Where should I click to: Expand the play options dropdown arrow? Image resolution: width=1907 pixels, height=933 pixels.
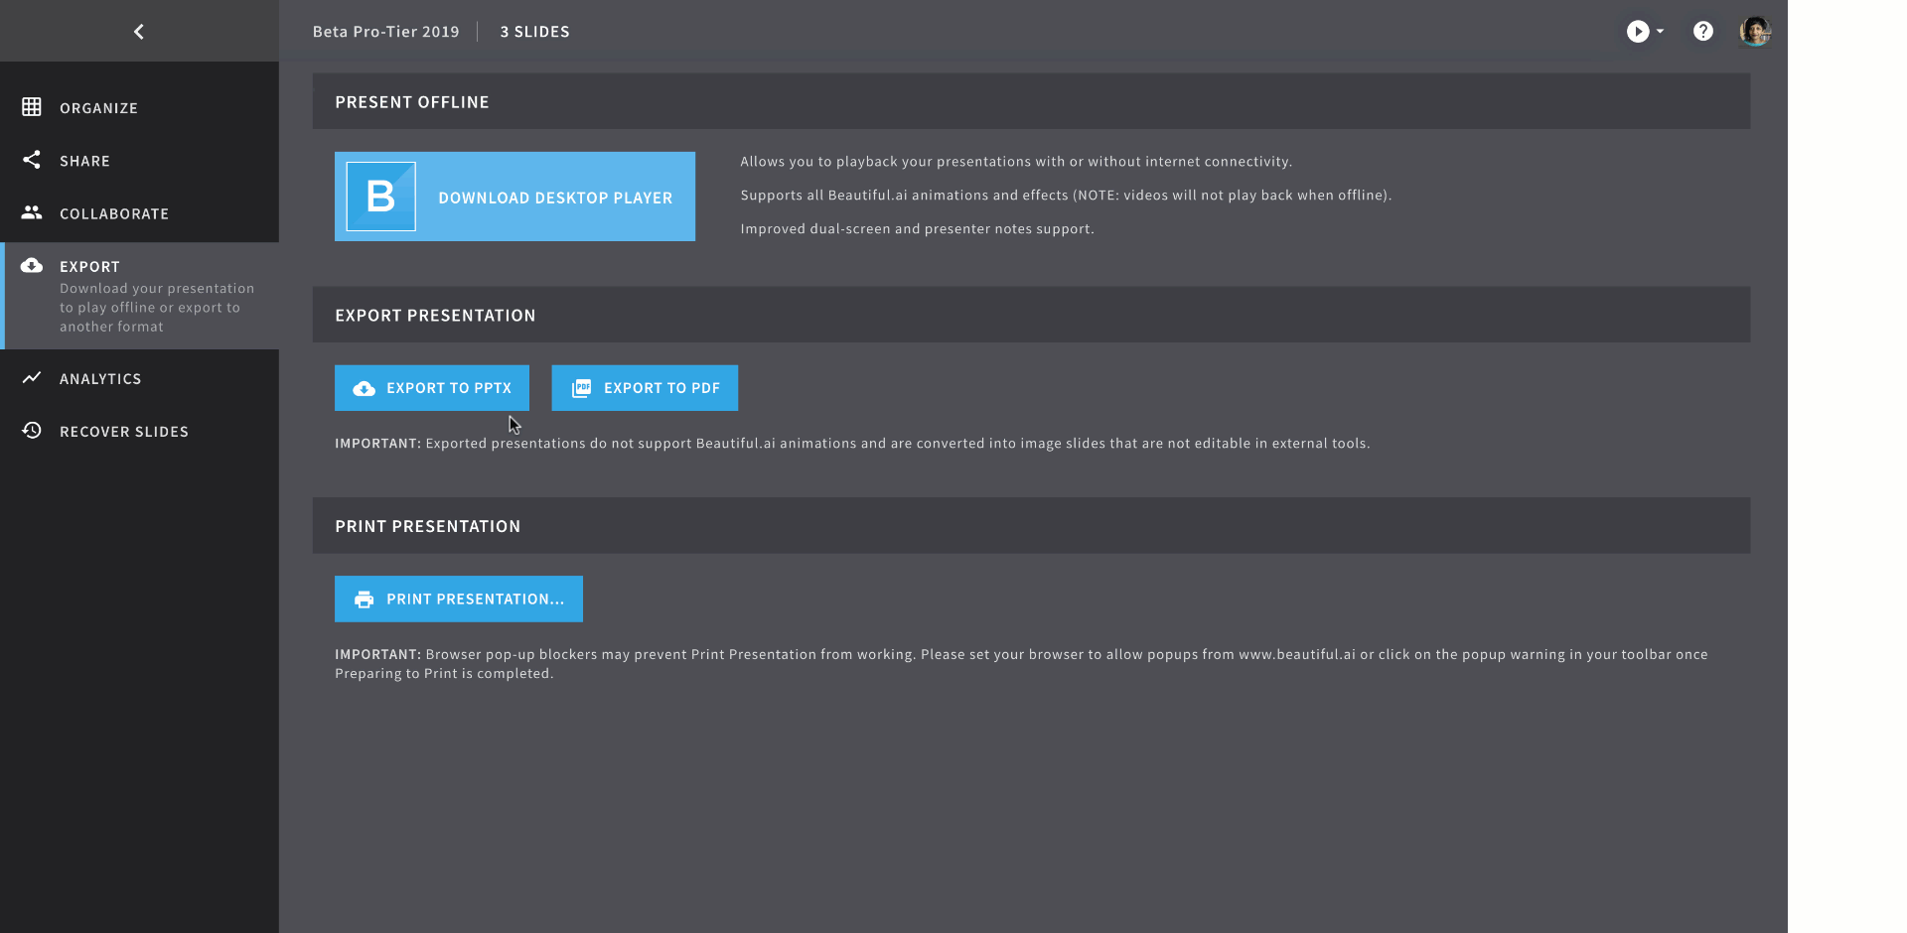click(1660, 32)
